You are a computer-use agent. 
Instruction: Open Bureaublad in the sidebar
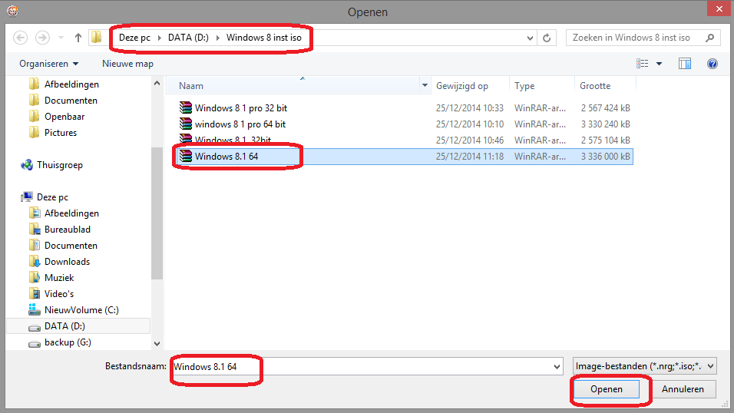point(67,230)
